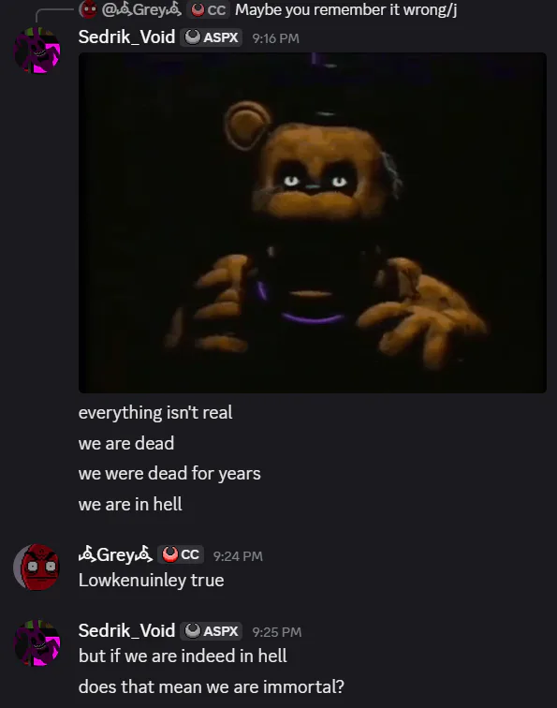The height and width of the screenshot is (708, 557).
Task: Jump to replied message "Maybe you remember it wrong/j"
Action: pyautogui.click(x=345, y=10)
